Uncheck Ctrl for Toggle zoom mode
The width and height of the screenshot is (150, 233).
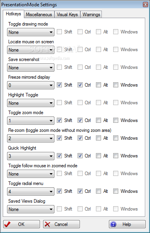80,120
